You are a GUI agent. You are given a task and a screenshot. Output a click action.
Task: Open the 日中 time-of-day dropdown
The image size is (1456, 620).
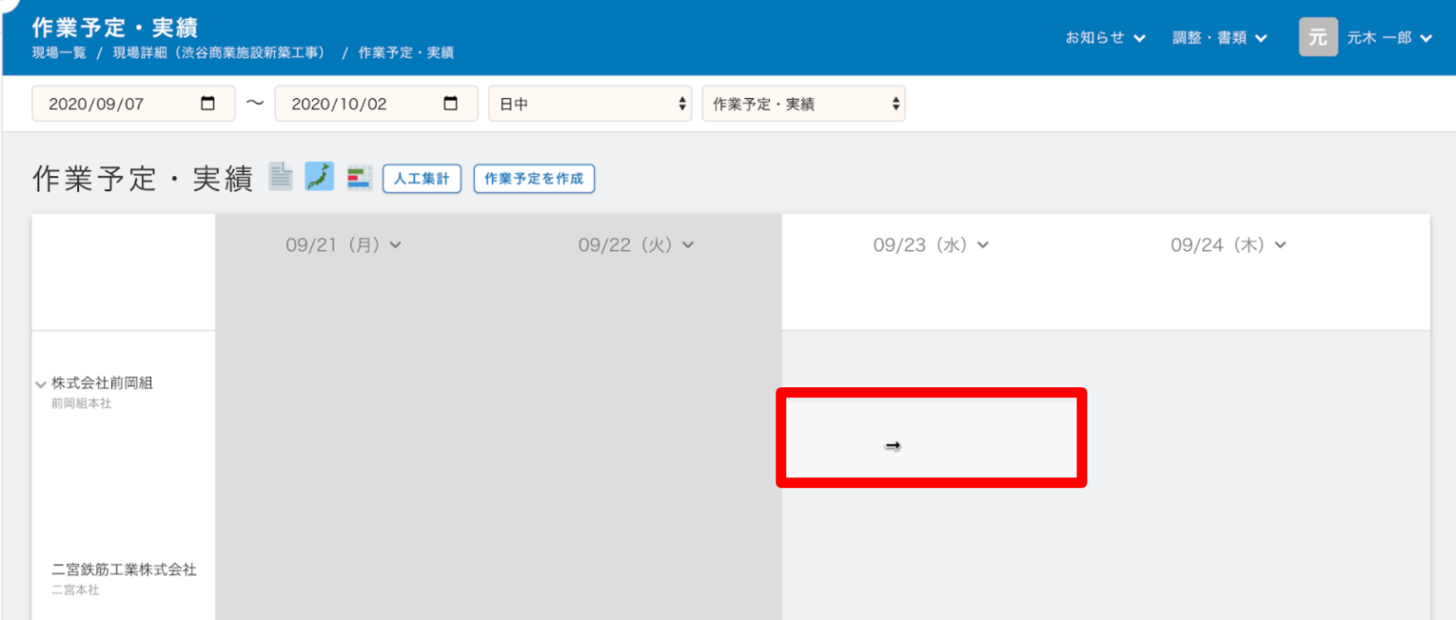point(590,104)
